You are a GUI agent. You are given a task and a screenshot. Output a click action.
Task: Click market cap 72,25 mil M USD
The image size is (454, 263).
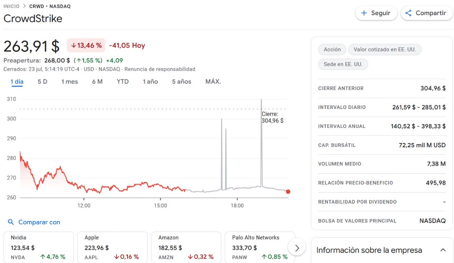pos(422,145)
